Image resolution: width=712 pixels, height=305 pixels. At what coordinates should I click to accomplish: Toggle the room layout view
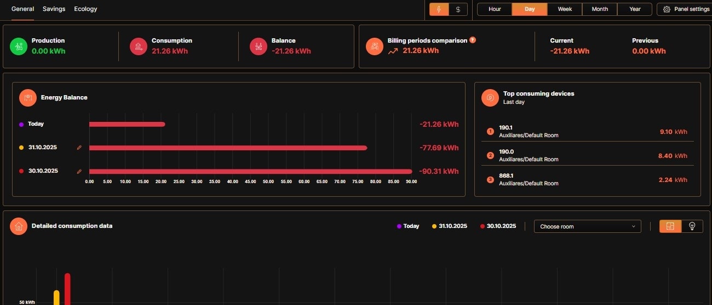[670, 226]
